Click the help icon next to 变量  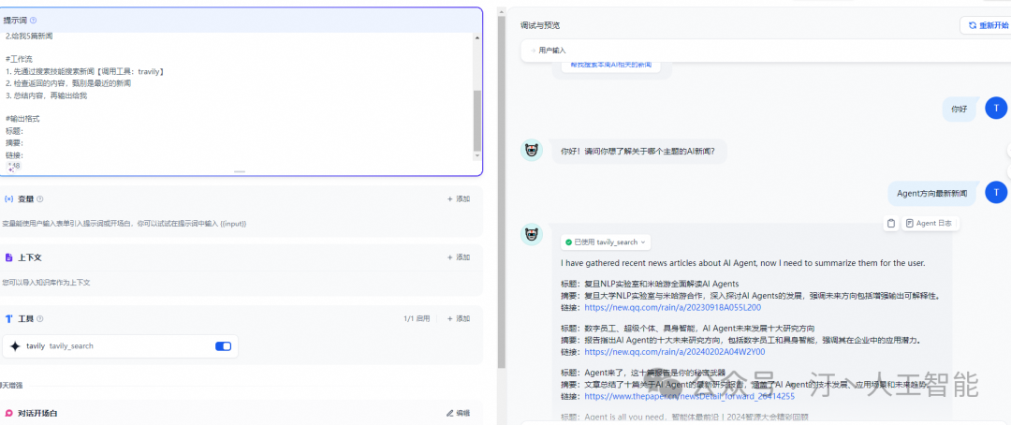[x=39, y=198]
